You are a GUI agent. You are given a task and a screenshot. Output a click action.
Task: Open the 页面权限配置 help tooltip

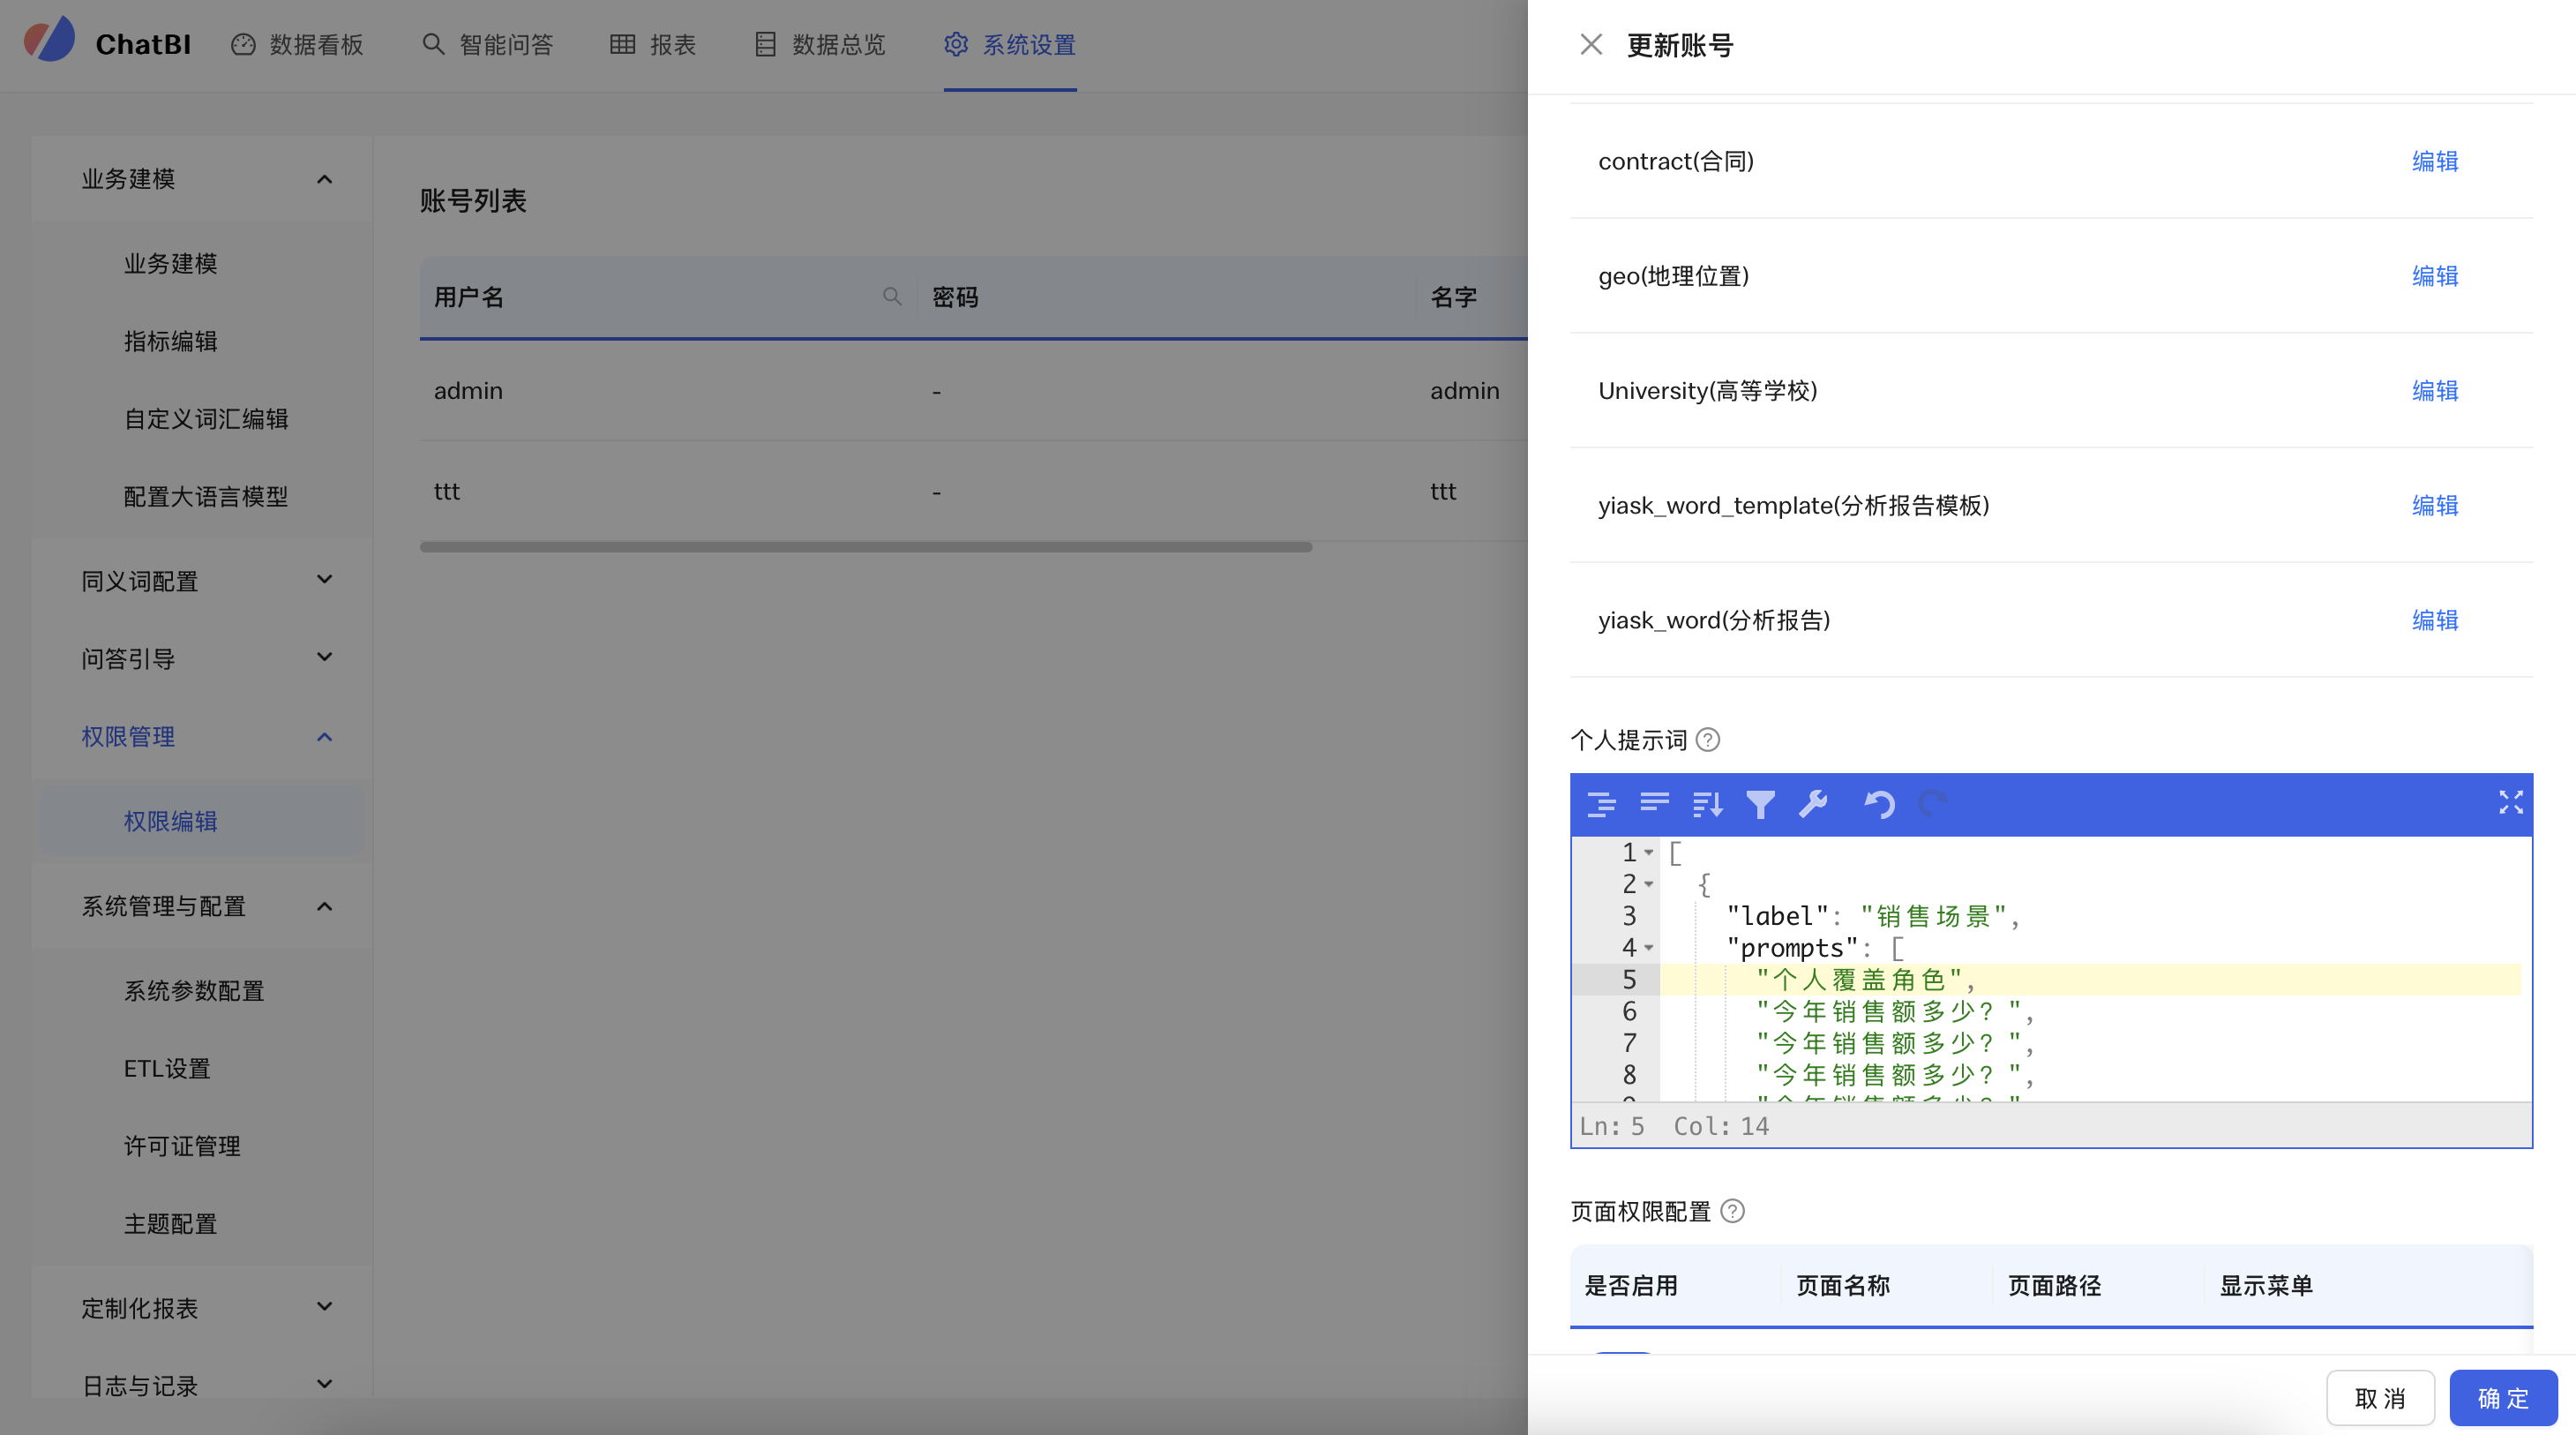[x=1733, y=1211]
